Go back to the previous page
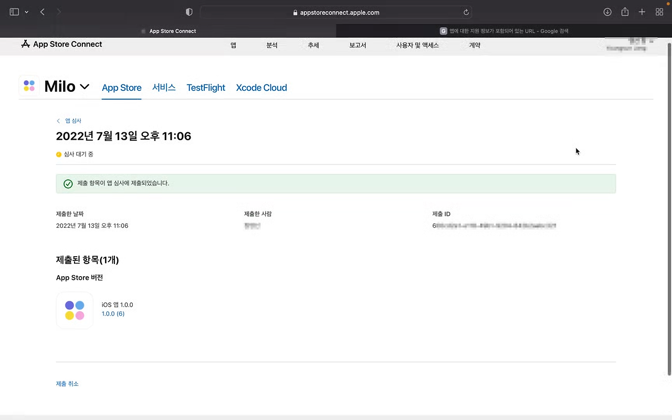The image size is (672, 420). 43,12
